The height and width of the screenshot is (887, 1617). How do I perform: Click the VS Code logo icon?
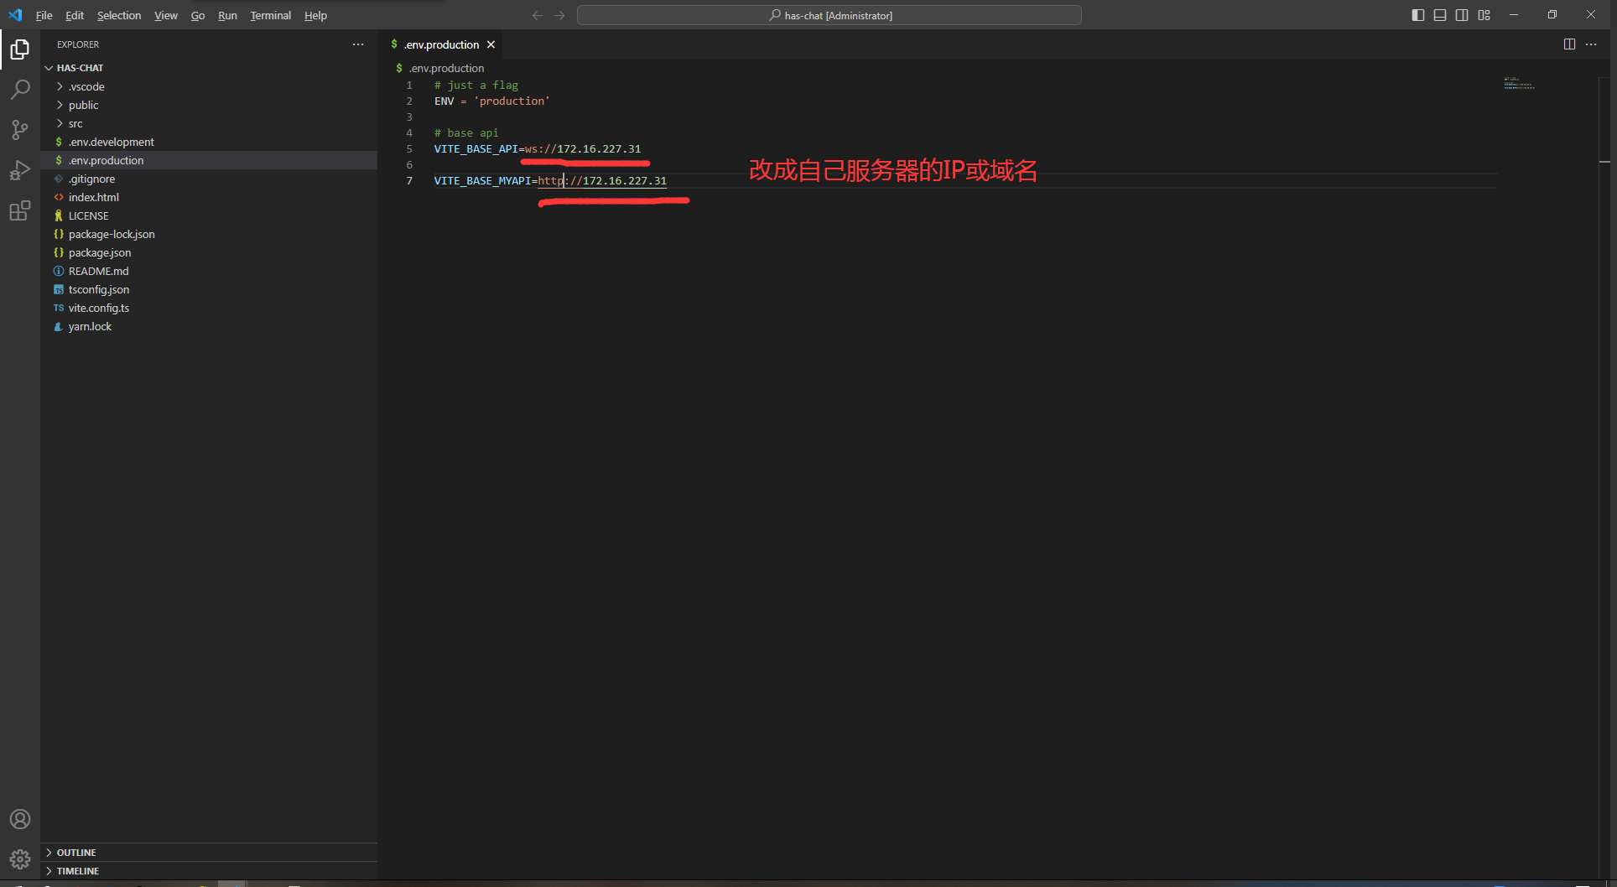[x=15, y=15]
